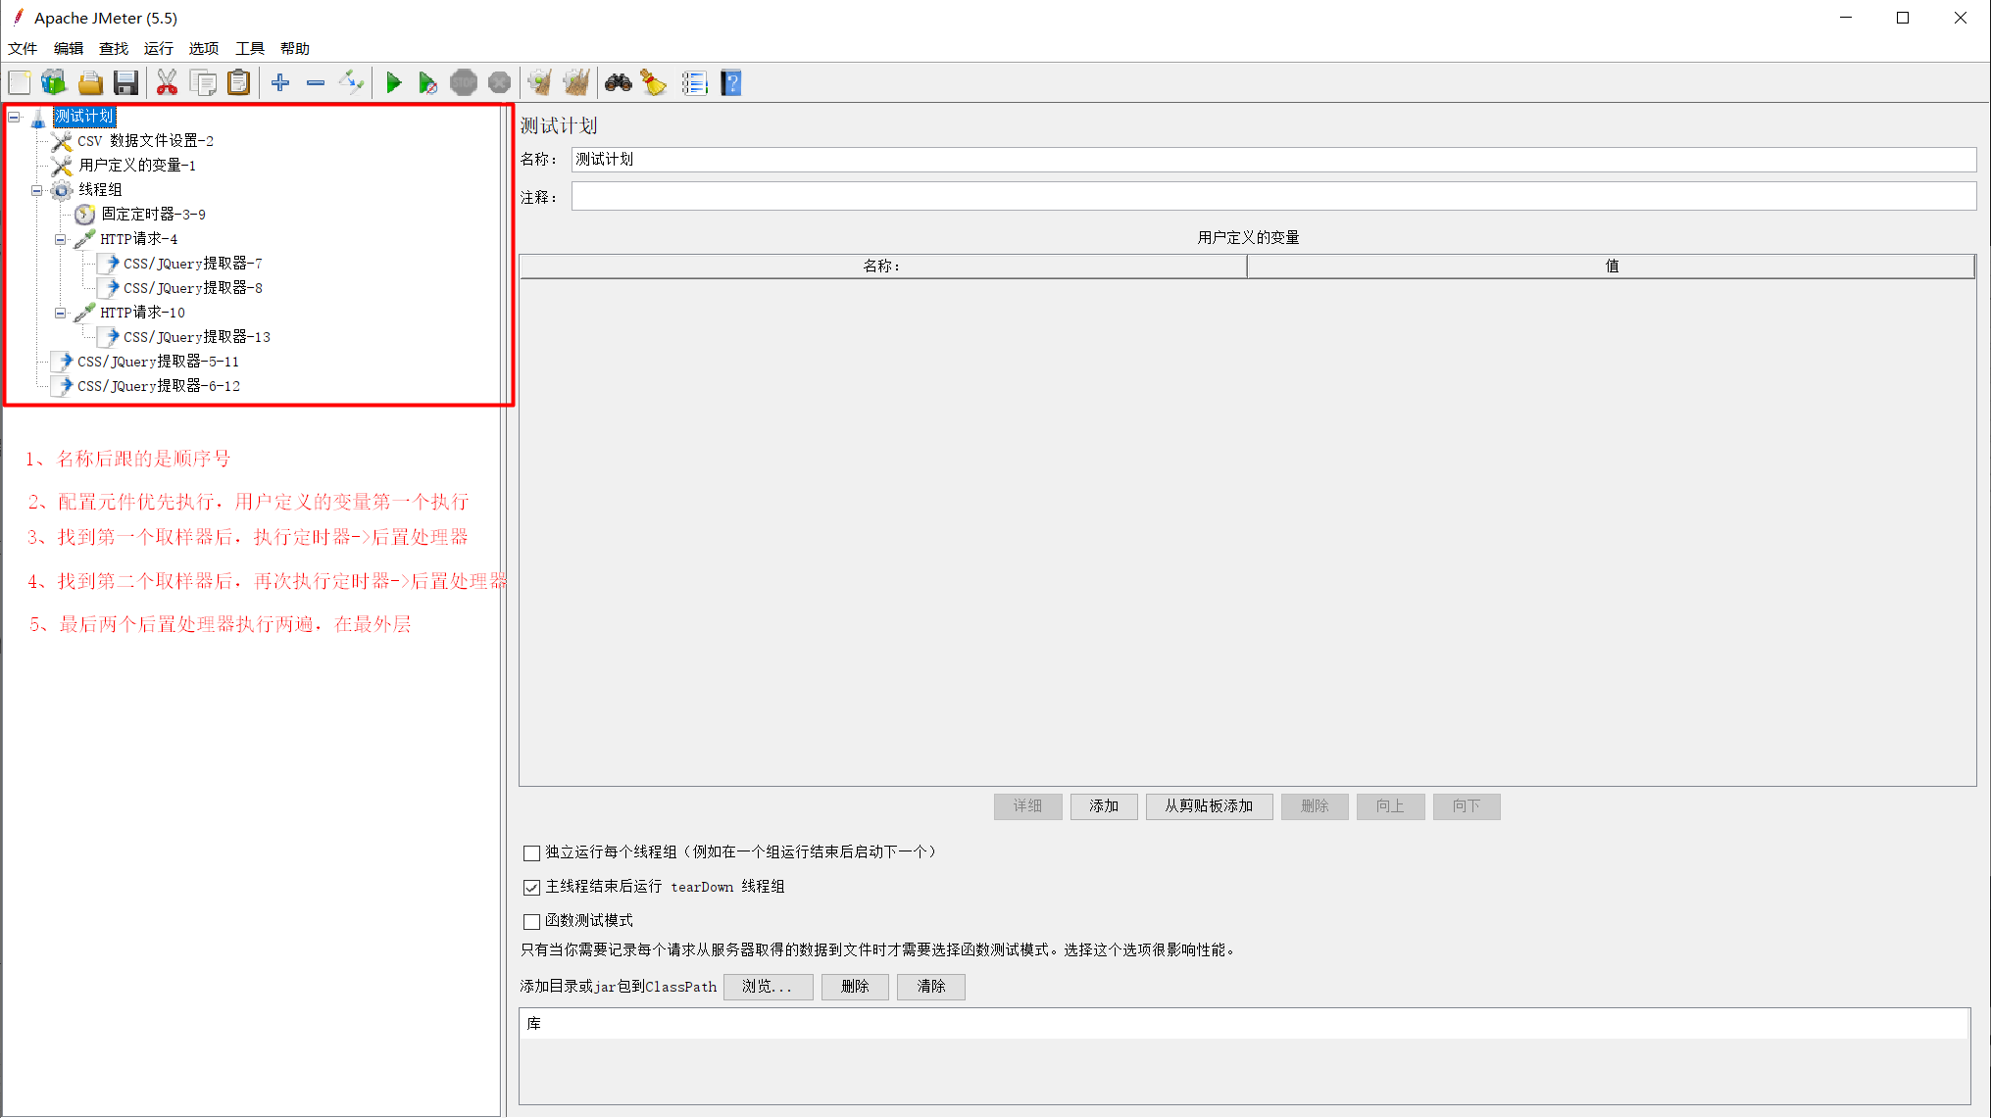Click the 删除 classpath button
Image resolution: width=1991 pixels, height=1118 pixels.
(855, 987)
